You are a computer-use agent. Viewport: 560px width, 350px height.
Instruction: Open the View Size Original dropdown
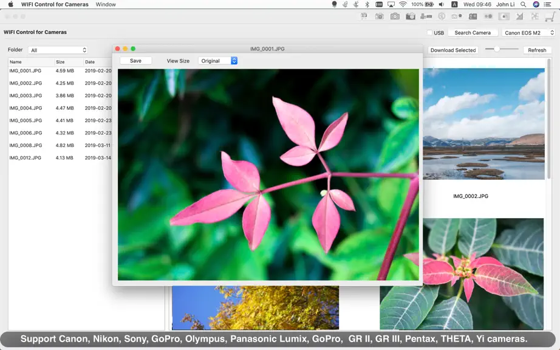pos(218,61)
